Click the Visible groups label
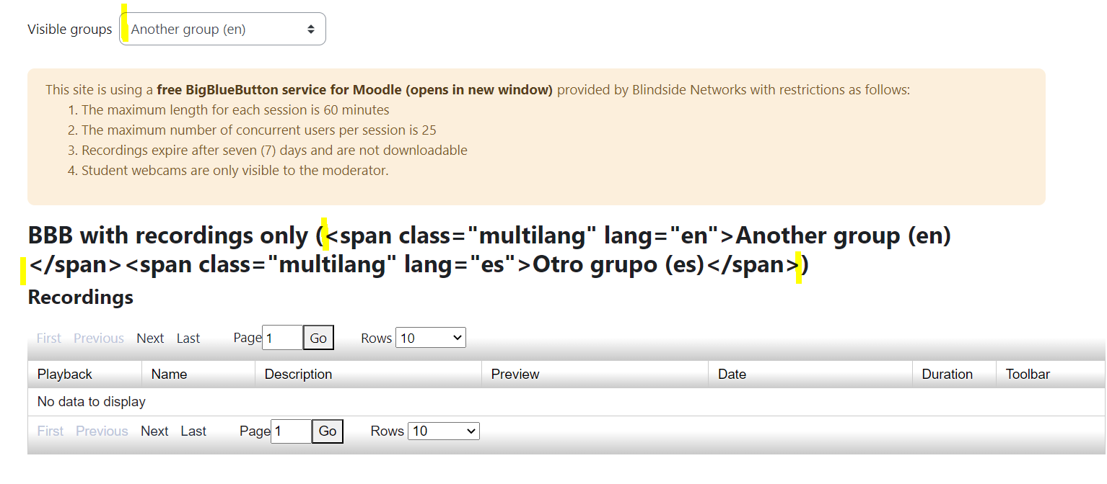Screen dimensions: 1107x484 [70, 30]
